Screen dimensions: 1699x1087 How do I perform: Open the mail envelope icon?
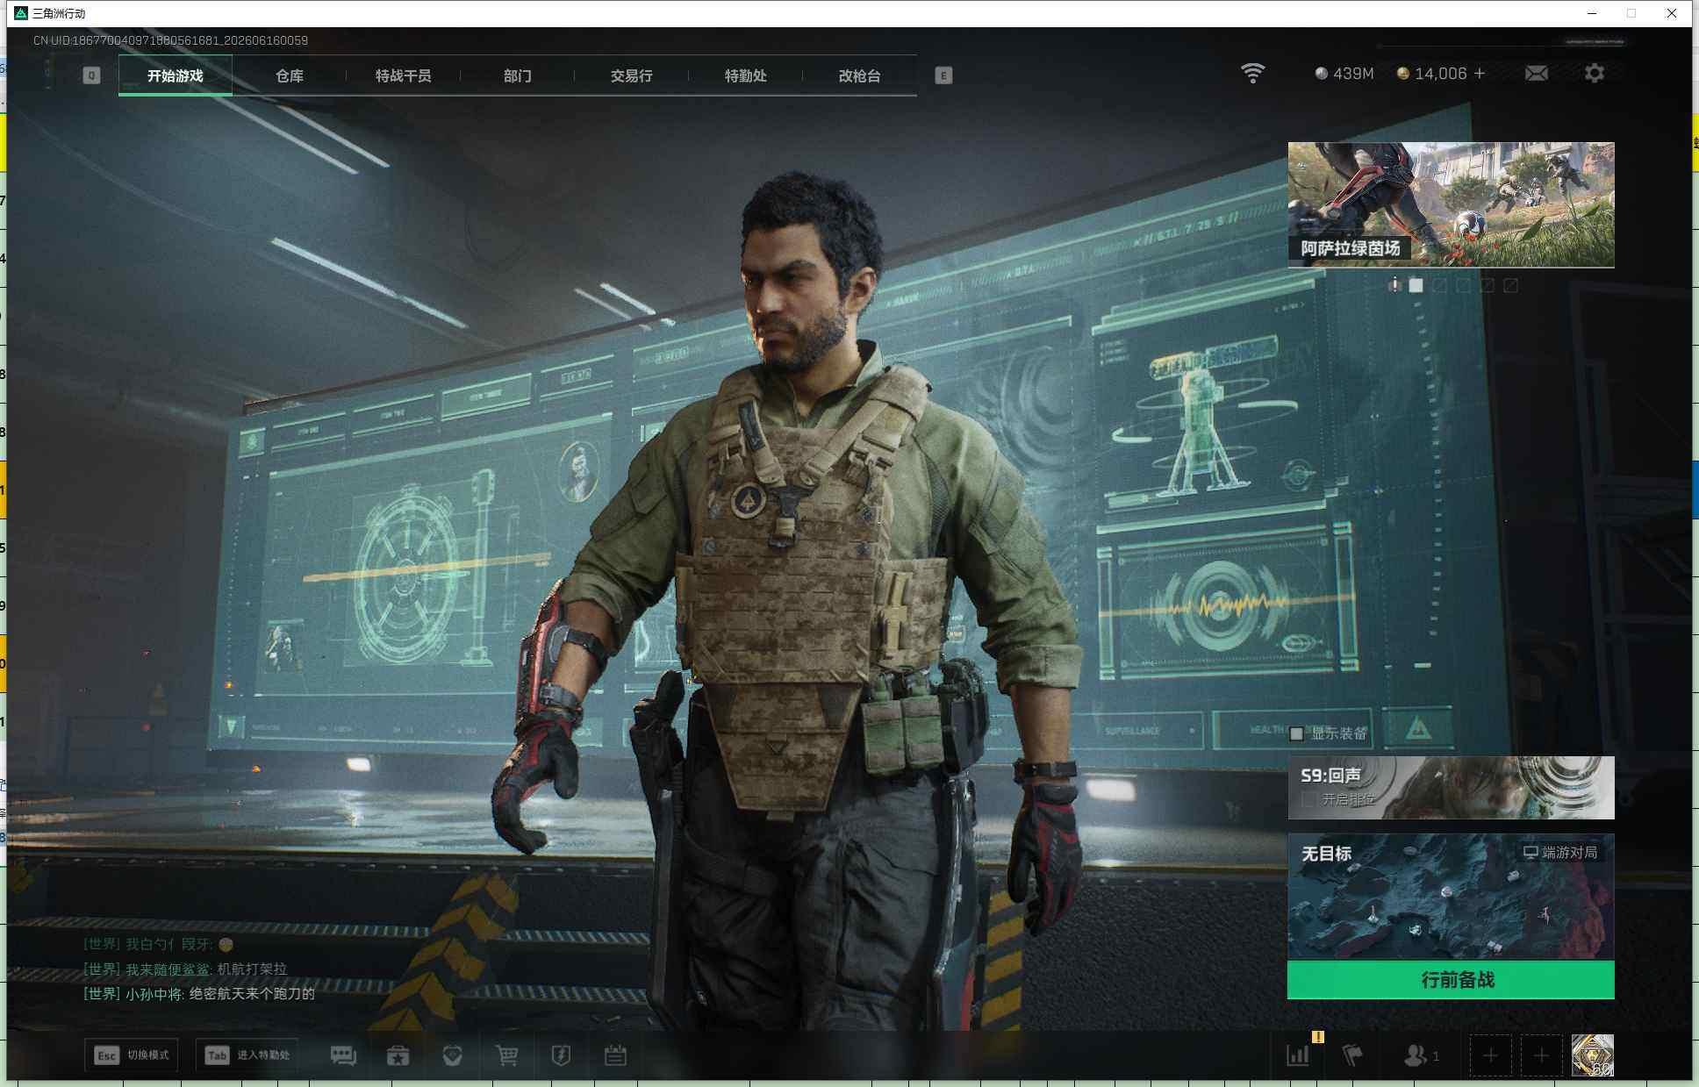[x=1537, y=74]
